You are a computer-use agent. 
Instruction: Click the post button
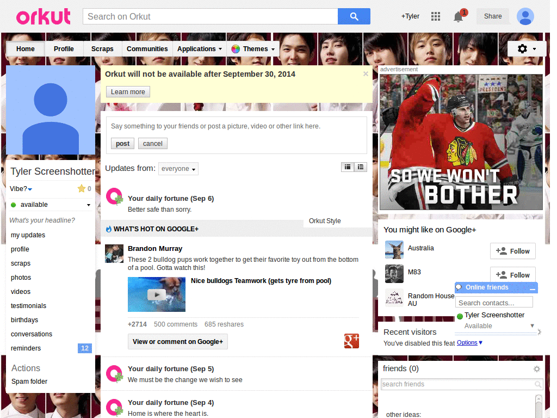tap(122, 144)
